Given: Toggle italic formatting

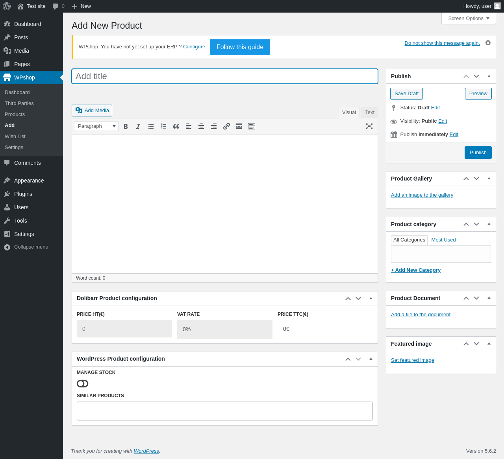Looking at the screenshot, I should point(138,126).
